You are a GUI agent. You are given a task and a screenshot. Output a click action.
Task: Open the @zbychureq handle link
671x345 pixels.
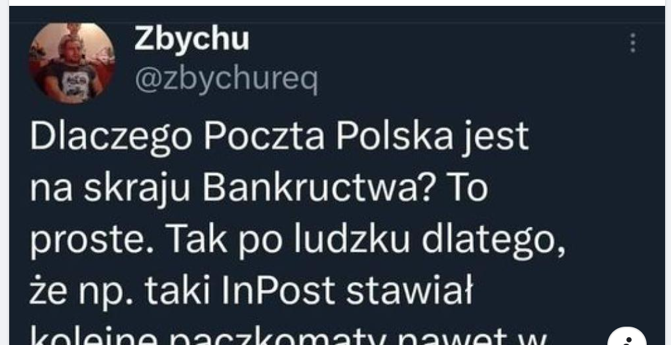[226, 79]
